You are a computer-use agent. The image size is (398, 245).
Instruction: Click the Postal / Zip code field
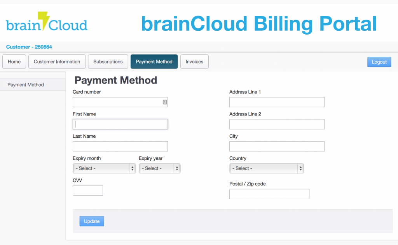click(x=269, y=194)
